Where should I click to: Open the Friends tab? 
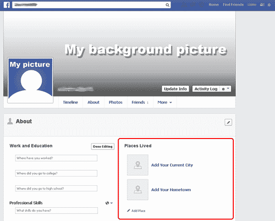(x=140, y=102)
